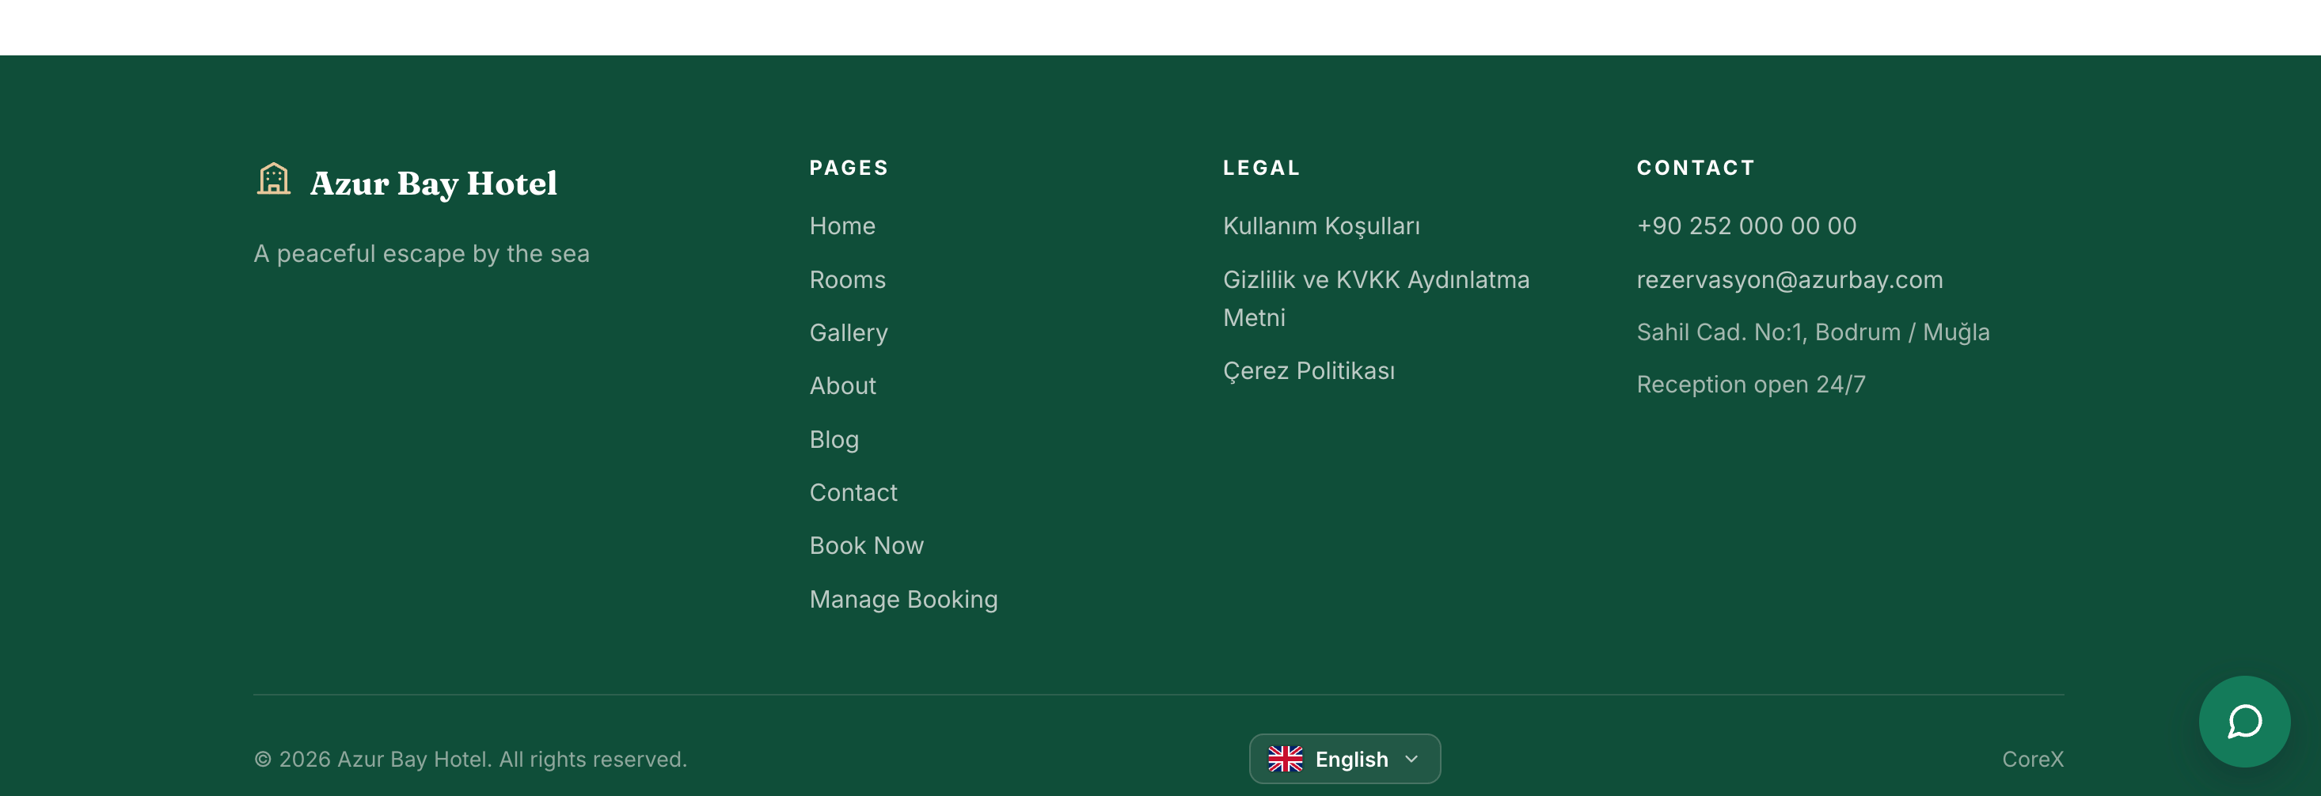Email rezervasyon@azurbay.com

(1789, 280)
